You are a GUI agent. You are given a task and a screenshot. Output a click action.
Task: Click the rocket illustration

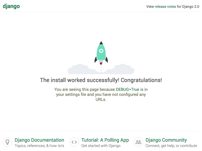point(101,53)
